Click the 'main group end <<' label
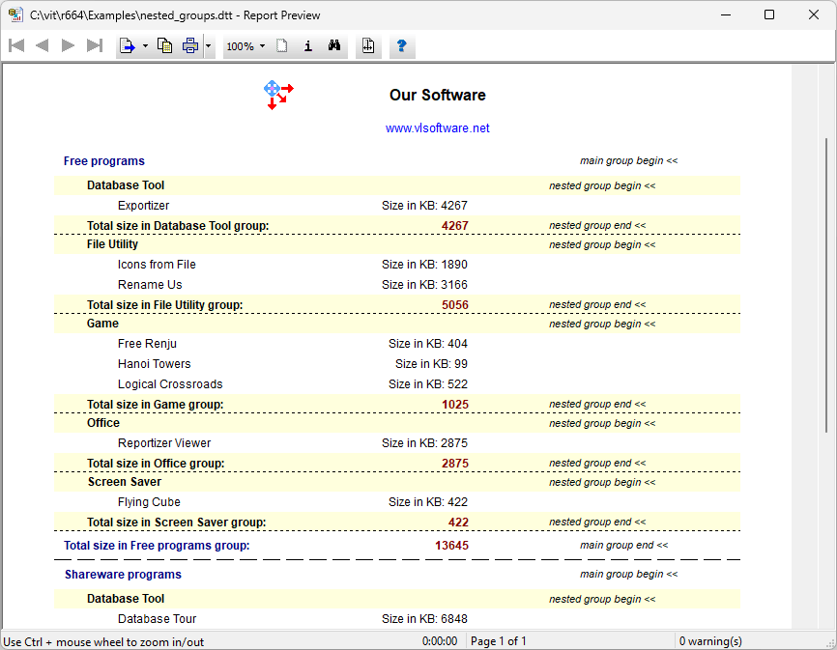 (624, 546)
